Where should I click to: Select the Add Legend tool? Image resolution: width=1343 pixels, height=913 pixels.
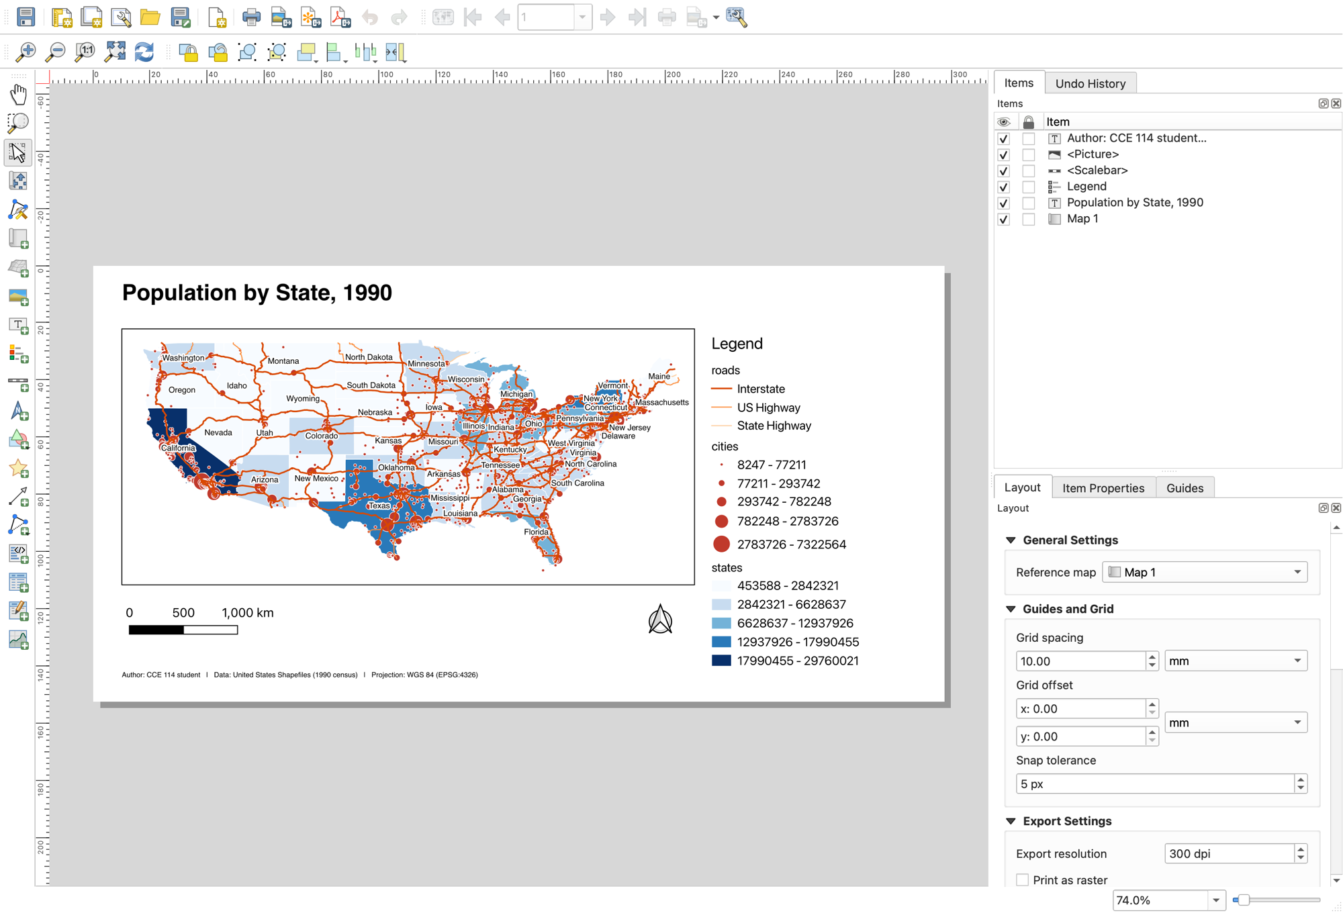18,354
